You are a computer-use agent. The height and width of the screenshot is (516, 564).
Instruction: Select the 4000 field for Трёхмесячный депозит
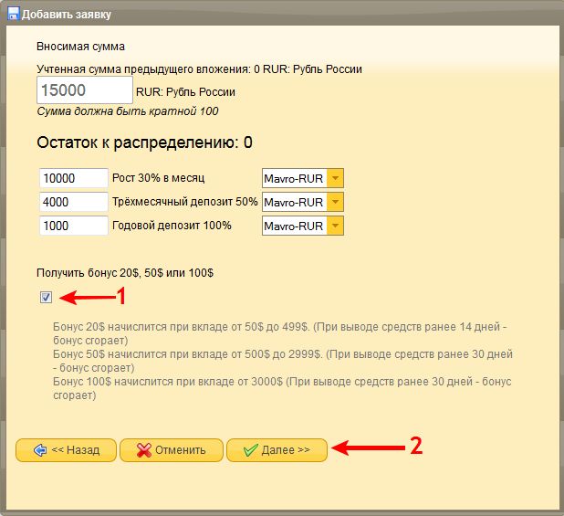point(74,202)
